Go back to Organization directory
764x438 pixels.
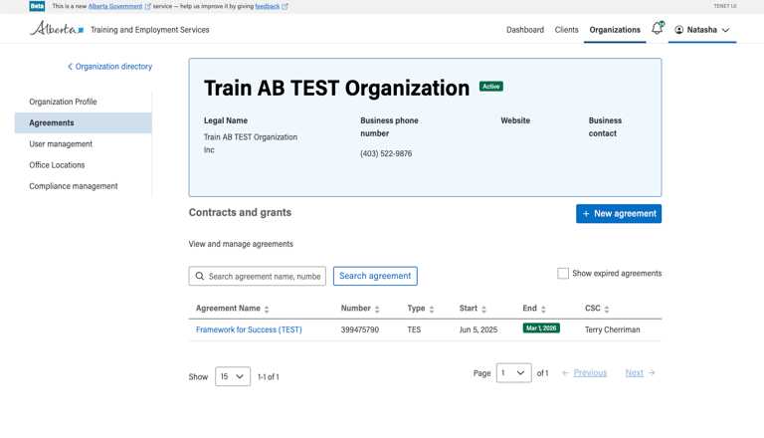(x=110, y=67)
